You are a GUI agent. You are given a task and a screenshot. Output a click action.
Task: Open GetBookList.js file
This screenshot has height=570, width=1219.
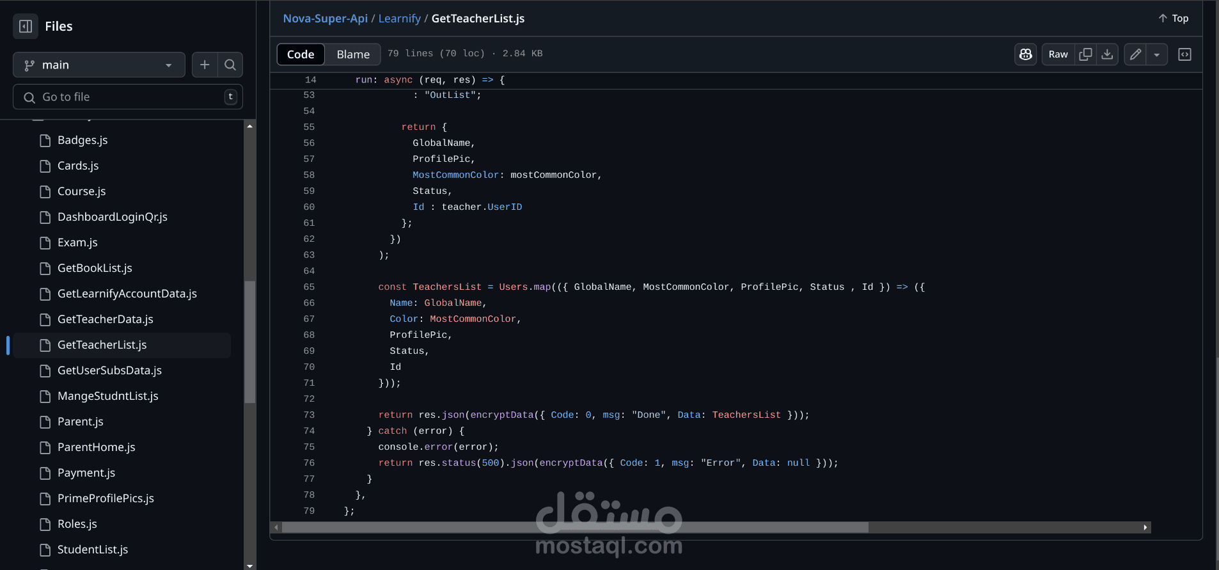[x=95, y=268]
